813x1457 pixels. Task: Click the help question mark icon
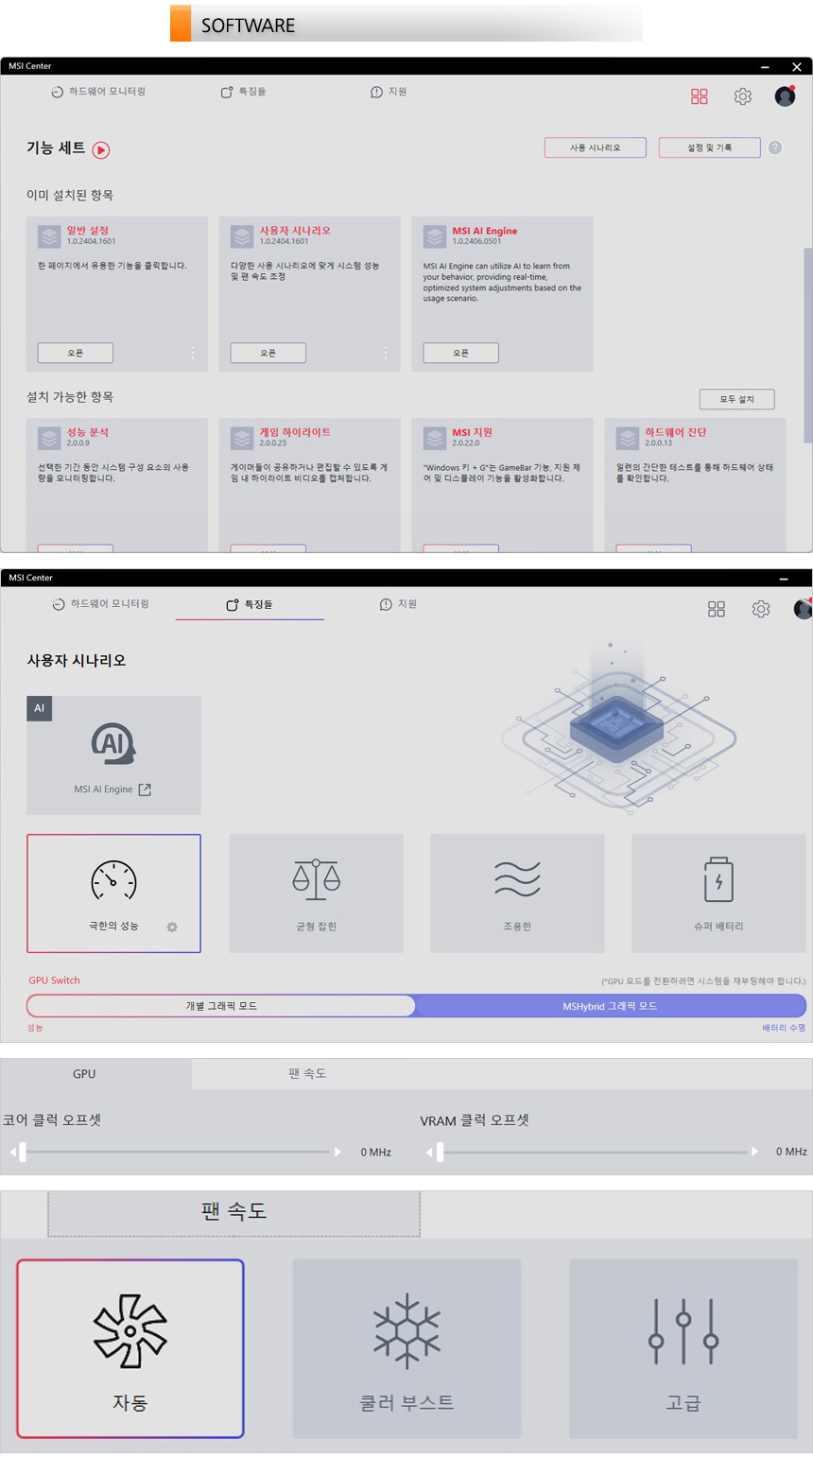[775, 147]
